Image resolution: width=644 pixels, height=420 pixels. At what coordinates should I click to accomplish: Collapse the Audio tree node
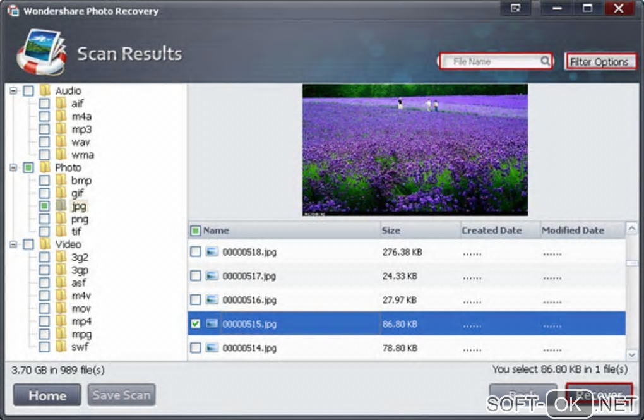(x=13, y=90)
